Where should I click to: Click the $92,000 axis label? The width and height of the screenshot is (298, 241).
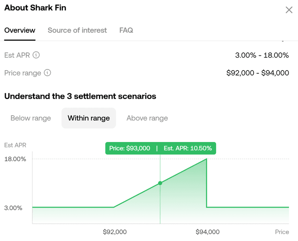click(x=115, y=232)
